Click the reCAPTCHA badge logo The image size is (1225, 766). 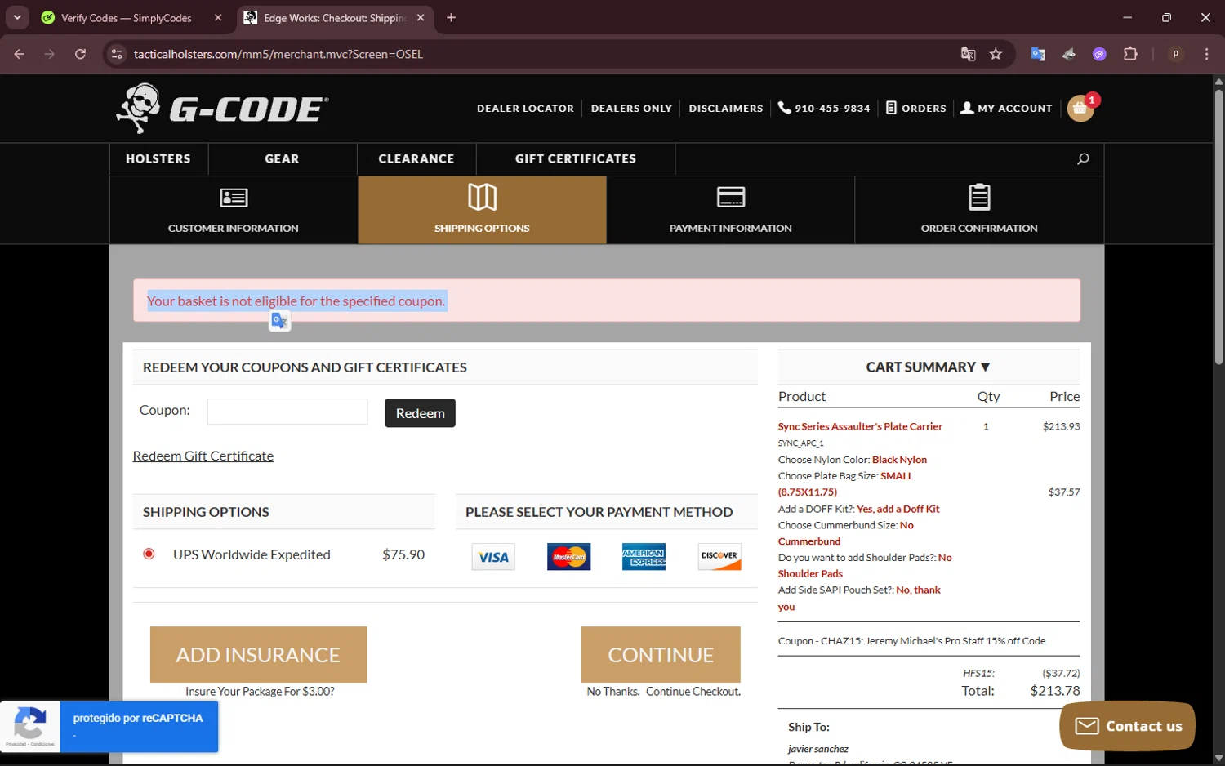pyautogui.click(x=30, y=724)
